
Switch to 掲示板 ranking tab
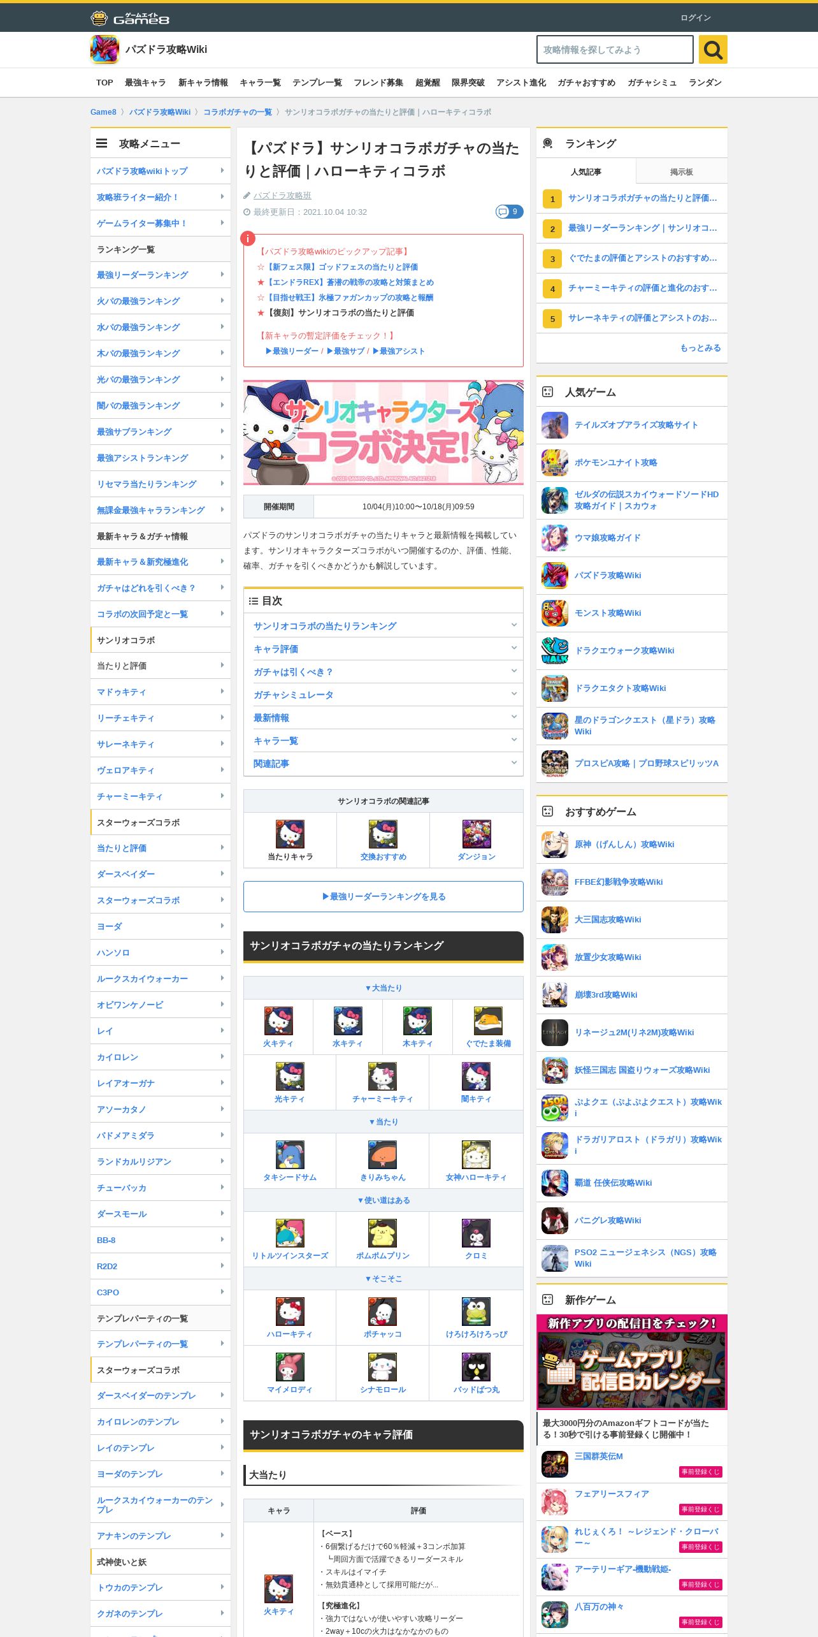[682, 171]
